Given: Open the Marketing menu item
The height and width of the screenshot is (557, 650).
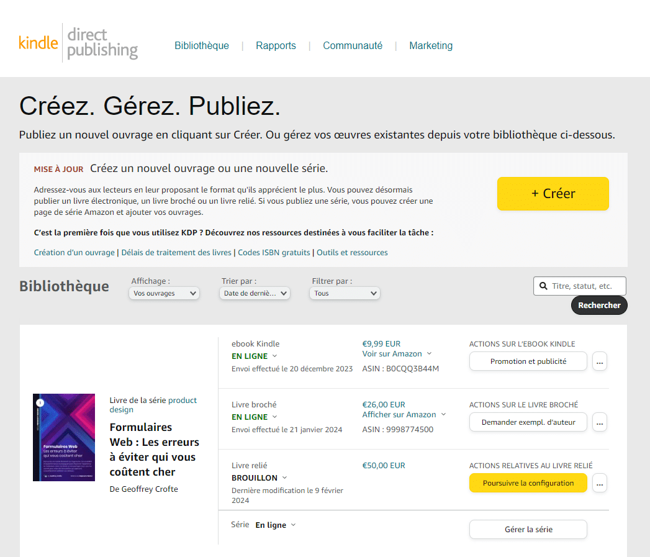Looking at the screenshot, I should [x=431, y=45].
